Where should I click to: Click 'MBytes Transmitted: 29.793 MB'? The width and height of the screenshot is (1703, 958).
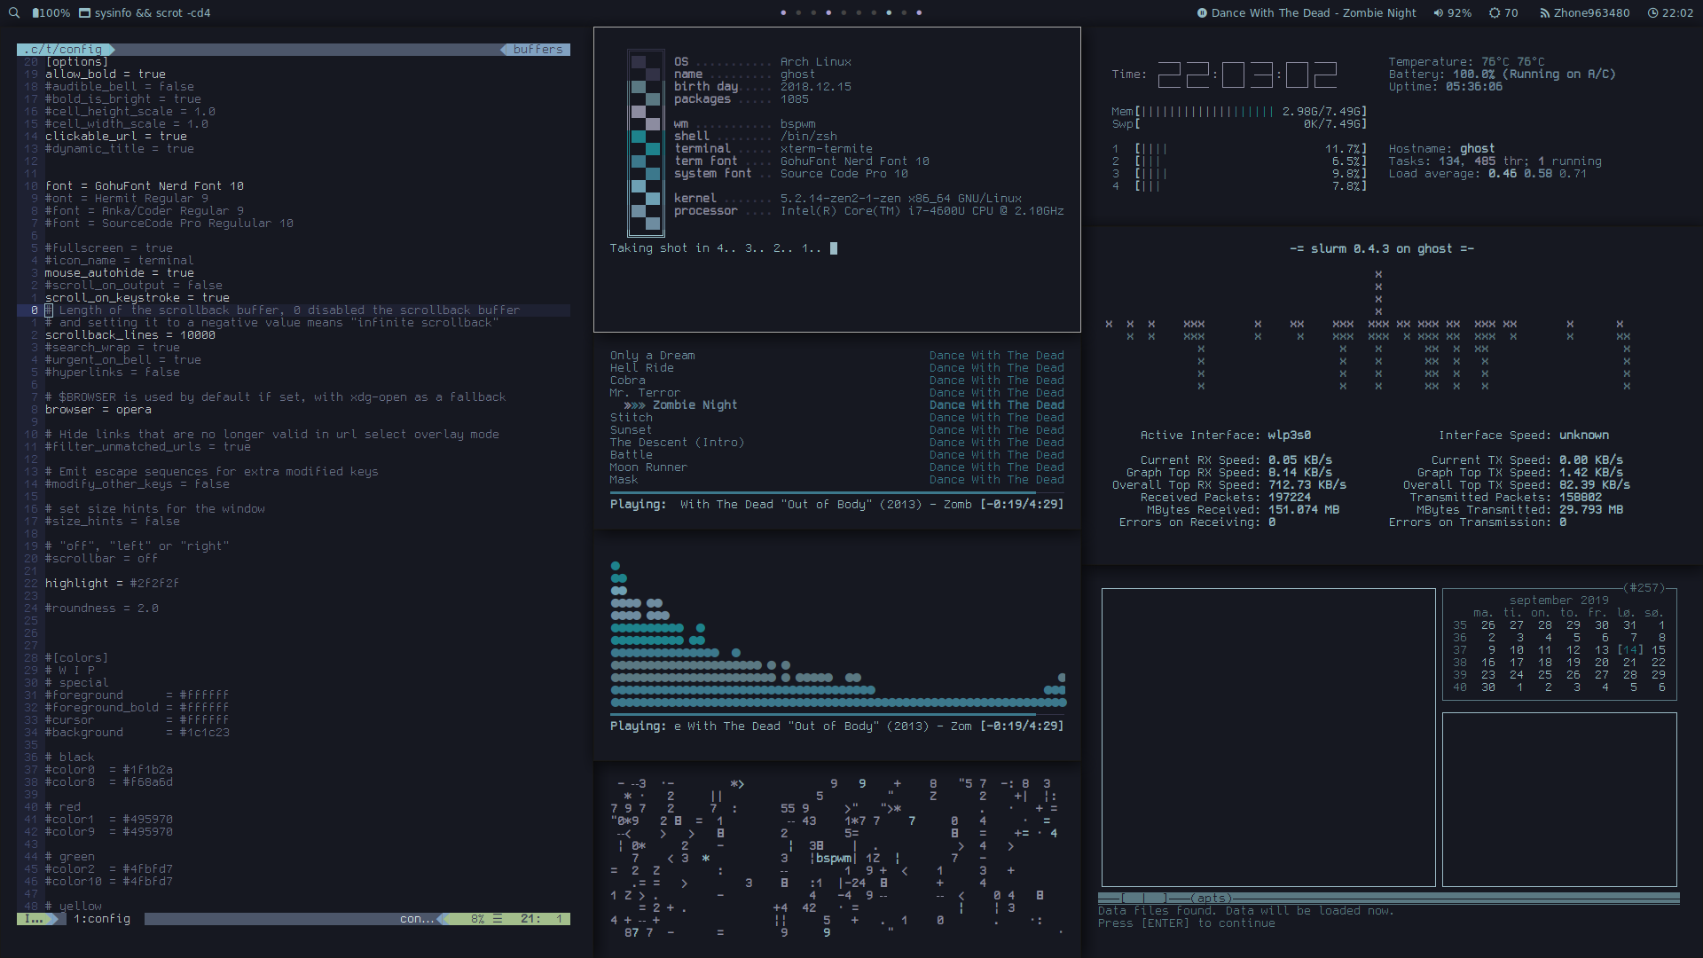coord(1519,510)
